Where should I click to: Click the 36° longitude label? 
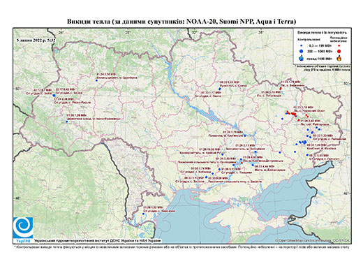click(261, 32)
